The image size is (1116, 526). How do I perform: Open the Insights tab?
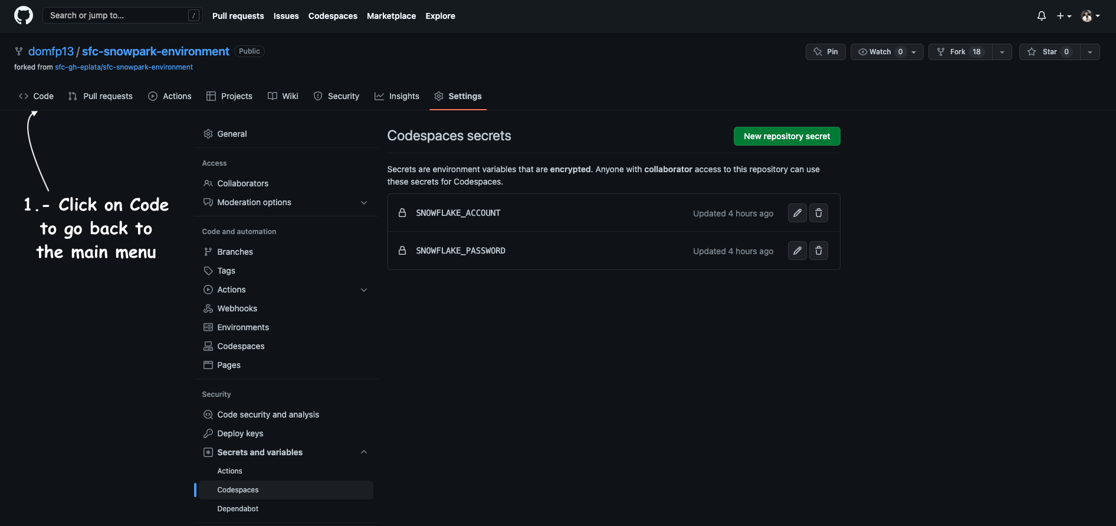point(397,96)
